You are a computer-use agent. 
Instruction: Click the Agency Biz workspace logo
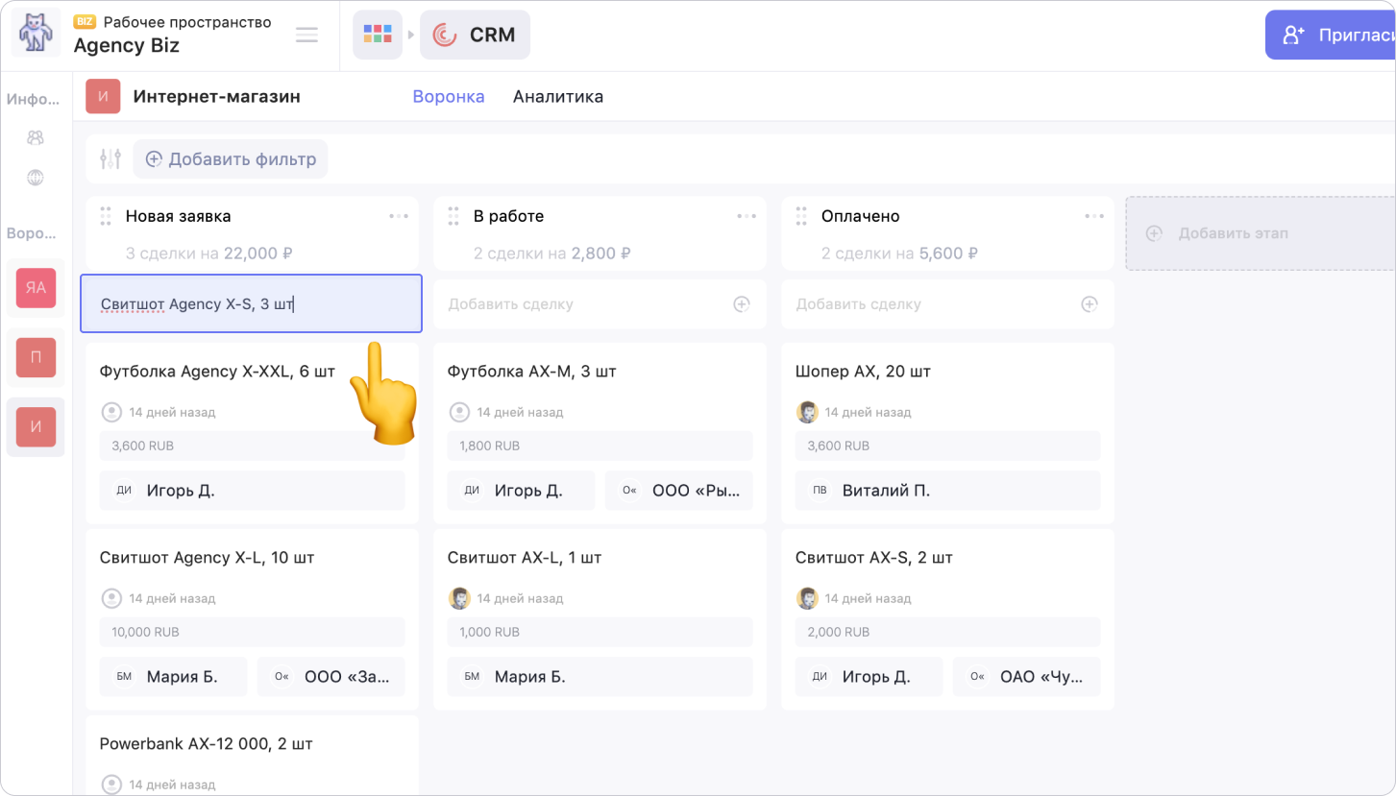coord(36,34)
